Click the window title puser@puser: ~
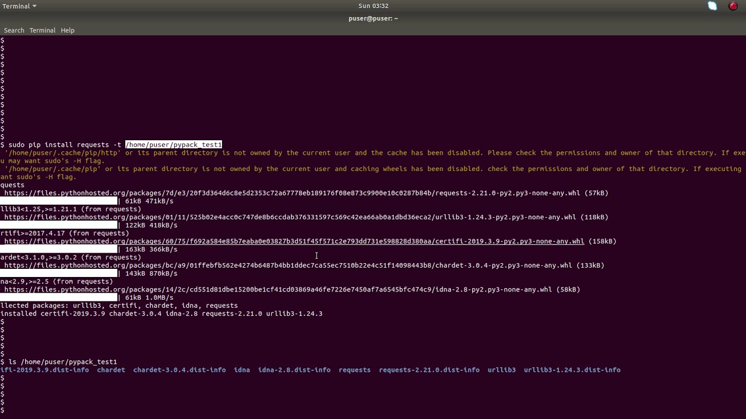This screenshot has width=746, height=419. tap(373, 19)
